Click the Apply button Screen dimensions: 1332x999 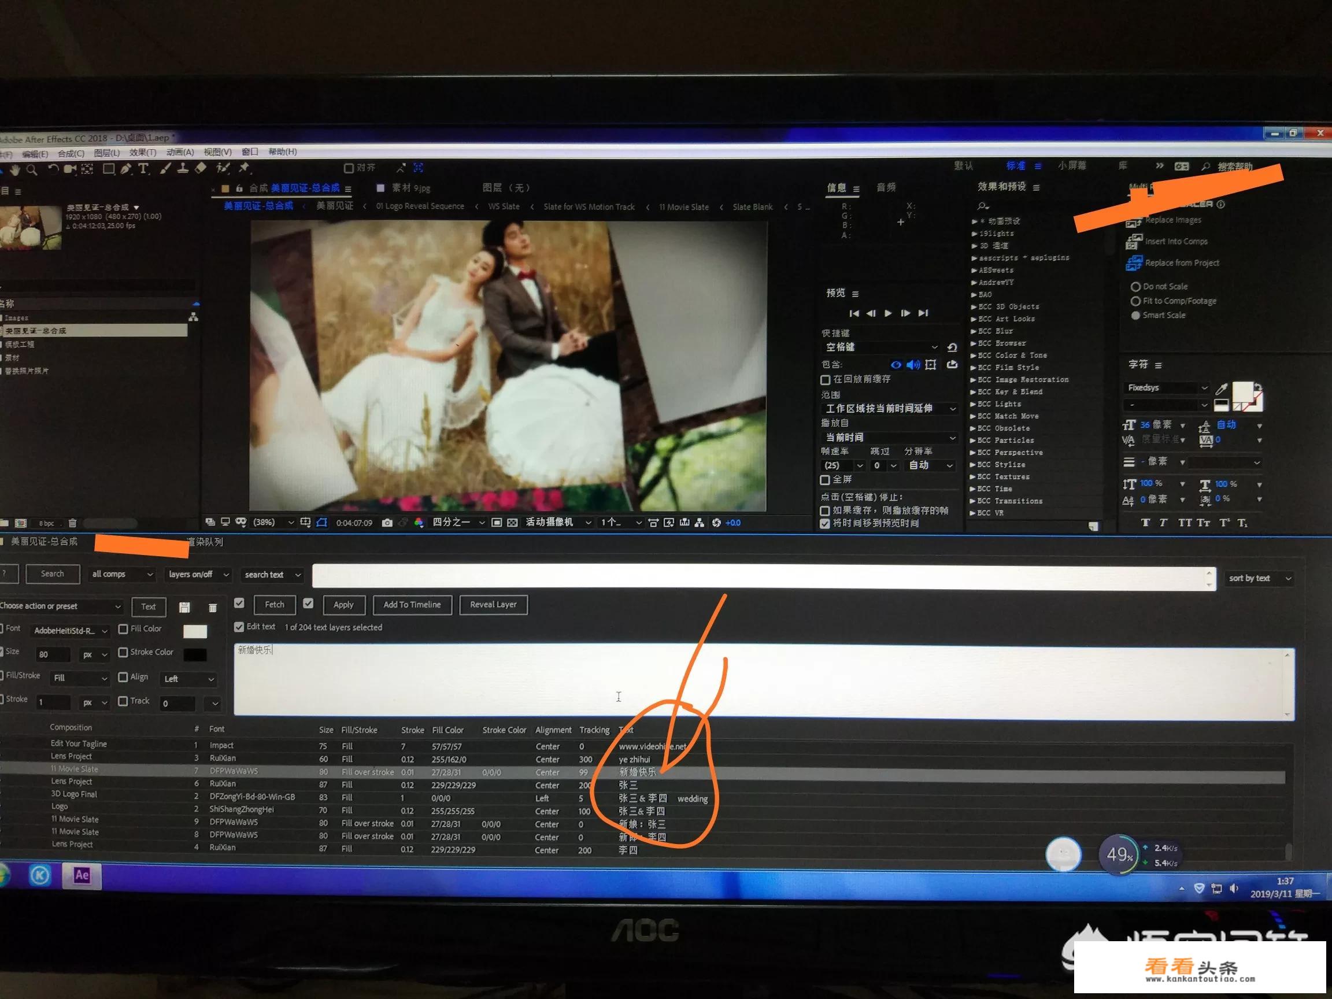(x=344, y=605)
